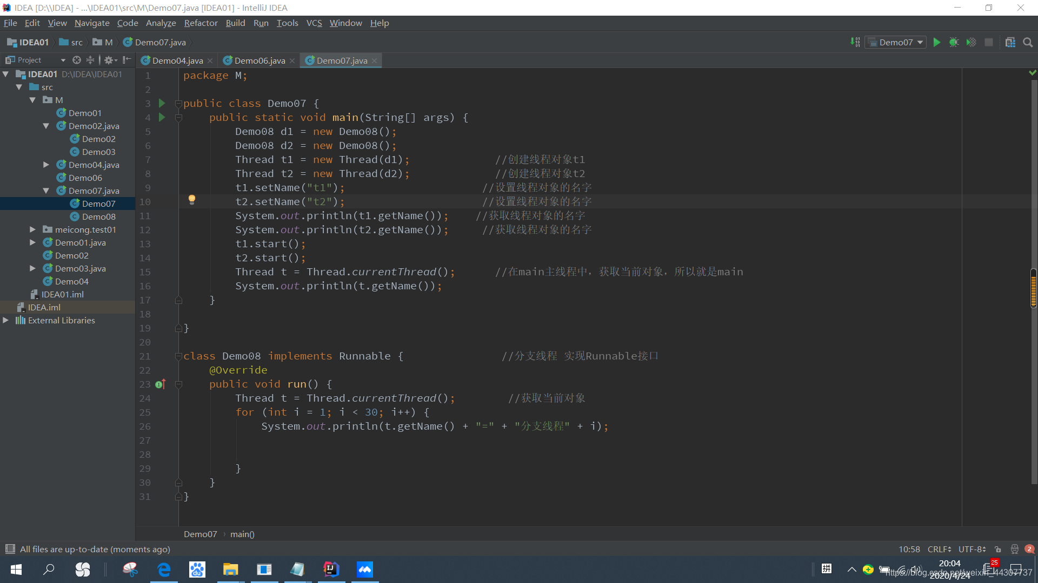Fold the Demo08 class at line 21
This screenshot has width=1038, height=583.
178,356
